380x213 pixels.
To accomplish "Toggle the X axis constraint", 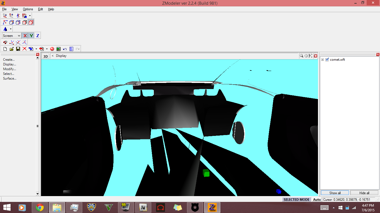I will pyautogui.click(x=25, y=36).
